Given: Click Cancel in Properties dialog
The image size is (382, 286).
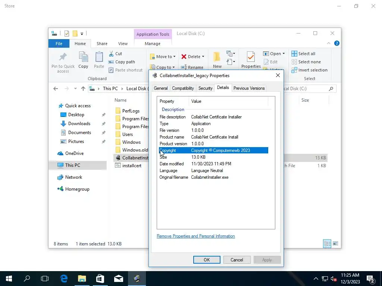Looking at the screenshot, I should (x=237, y=260).
